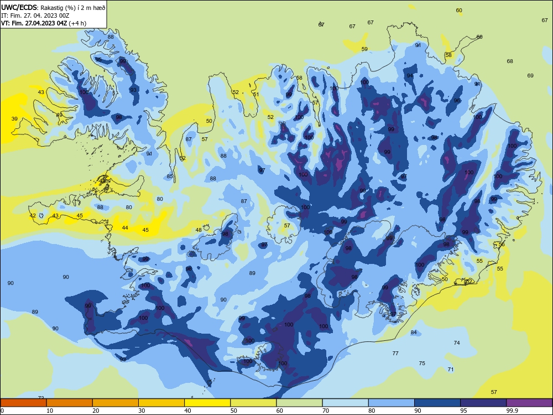Screen dimensions: 553x415
Task: Click the title text 'UWC/ECDS: Rakastig (%) í 2 m hæð'
Action: (x=53, y=7)
